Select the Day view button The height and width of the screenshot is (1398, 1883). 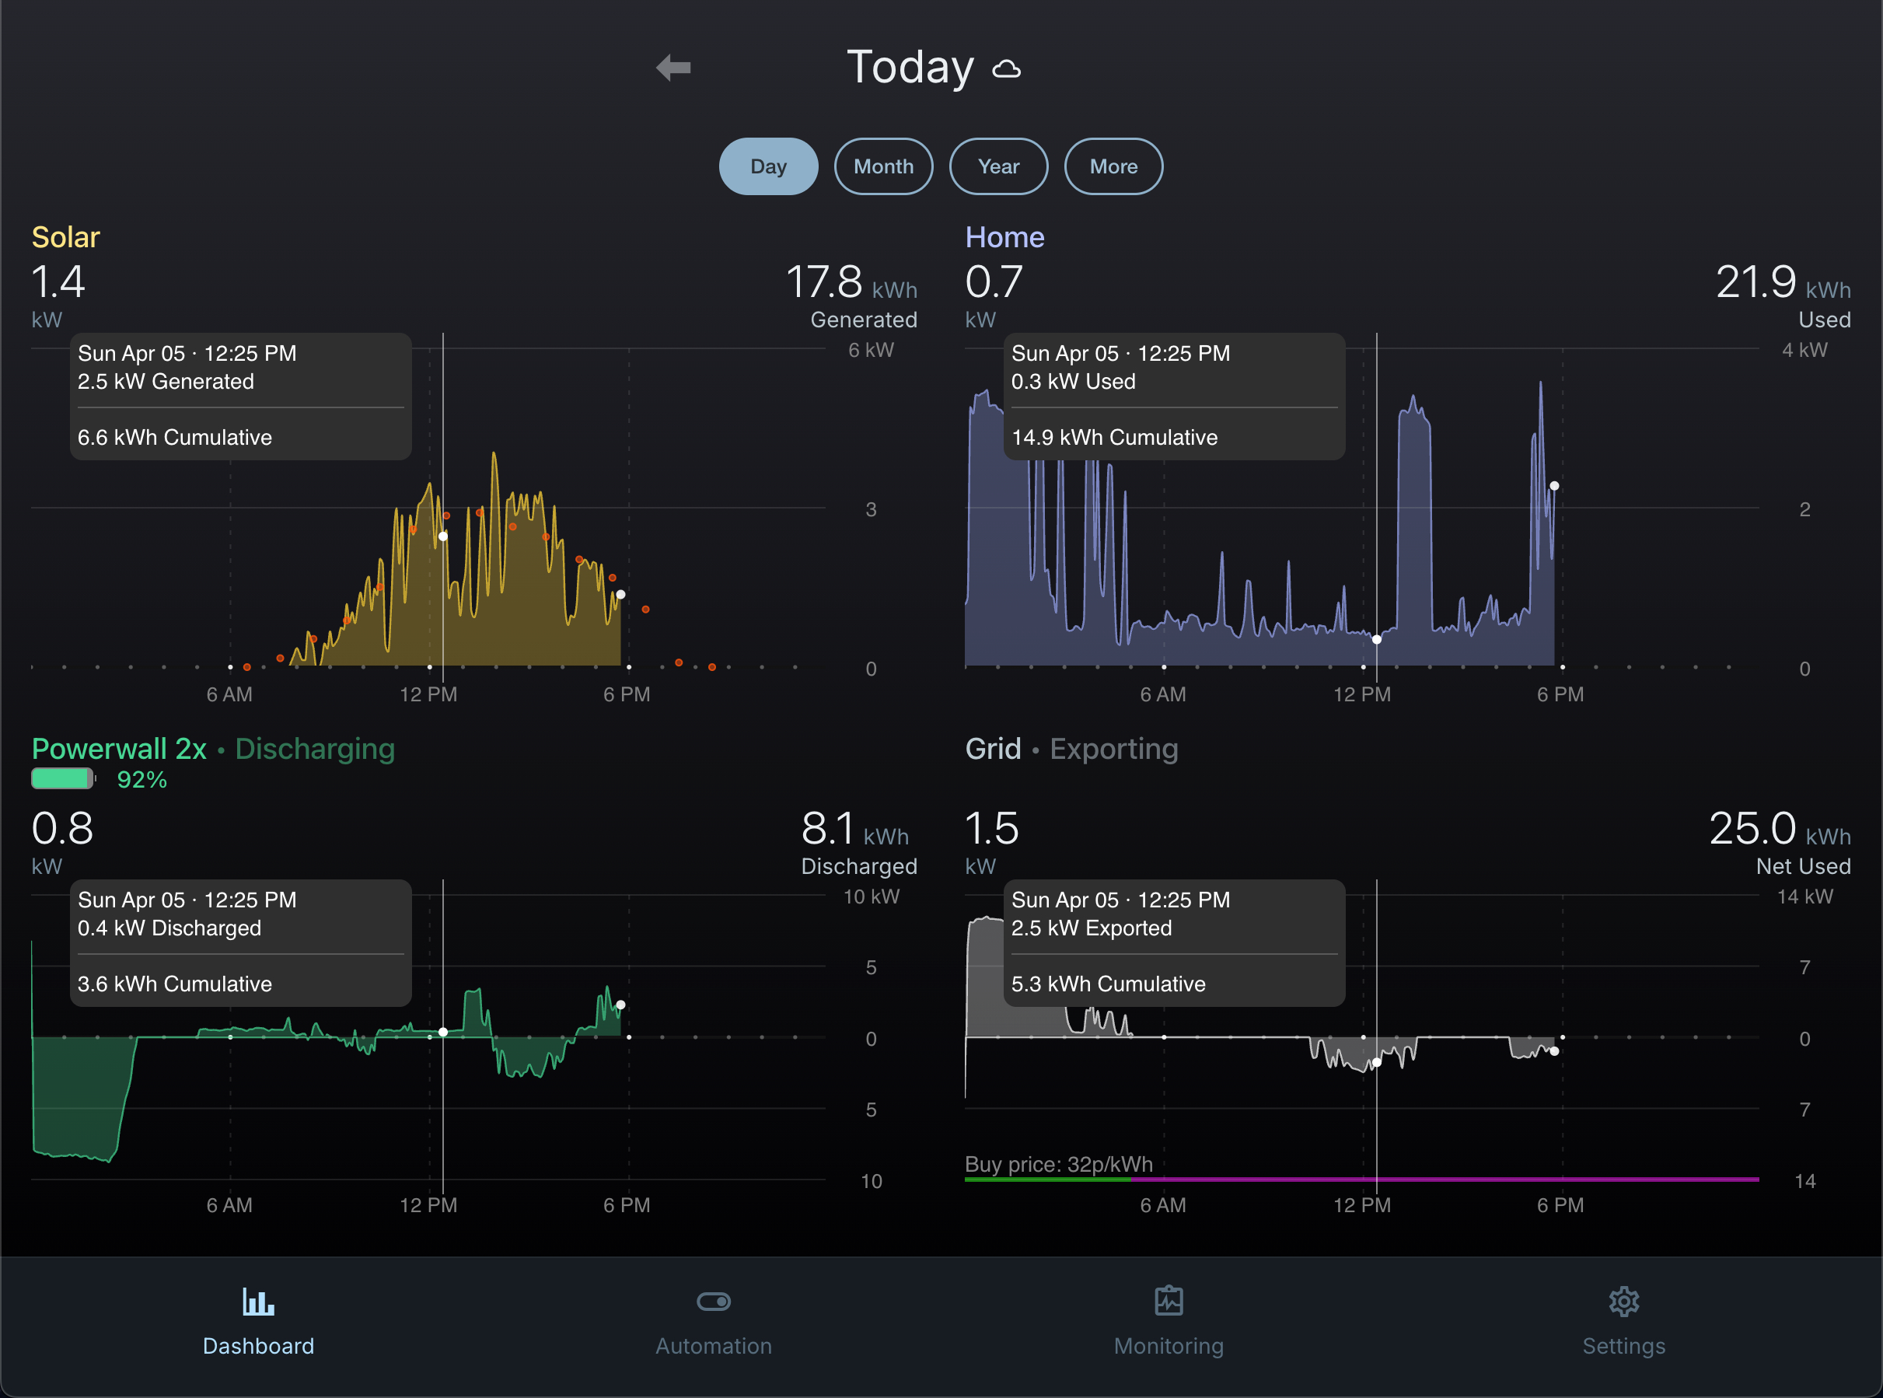[768, 166]
